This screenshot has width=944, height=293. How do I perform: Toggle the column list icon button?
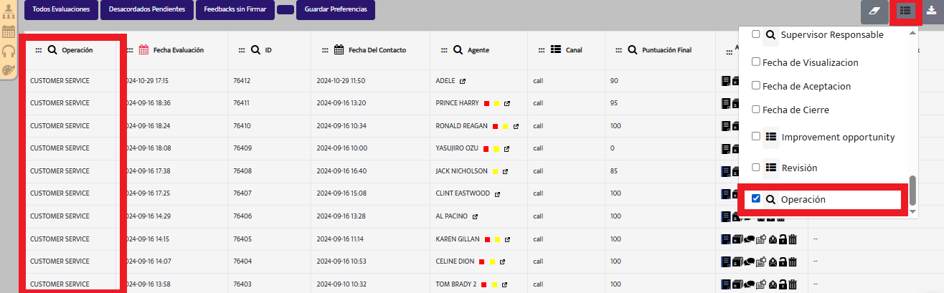[x=905, y=11]
